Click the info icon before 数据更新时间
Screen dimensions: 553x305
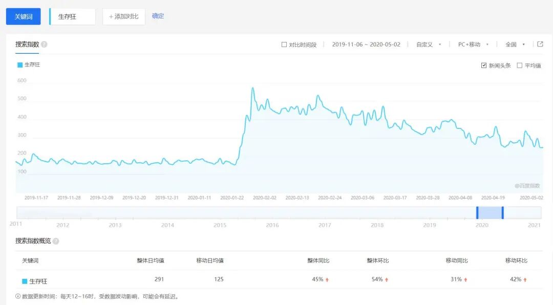18,296
